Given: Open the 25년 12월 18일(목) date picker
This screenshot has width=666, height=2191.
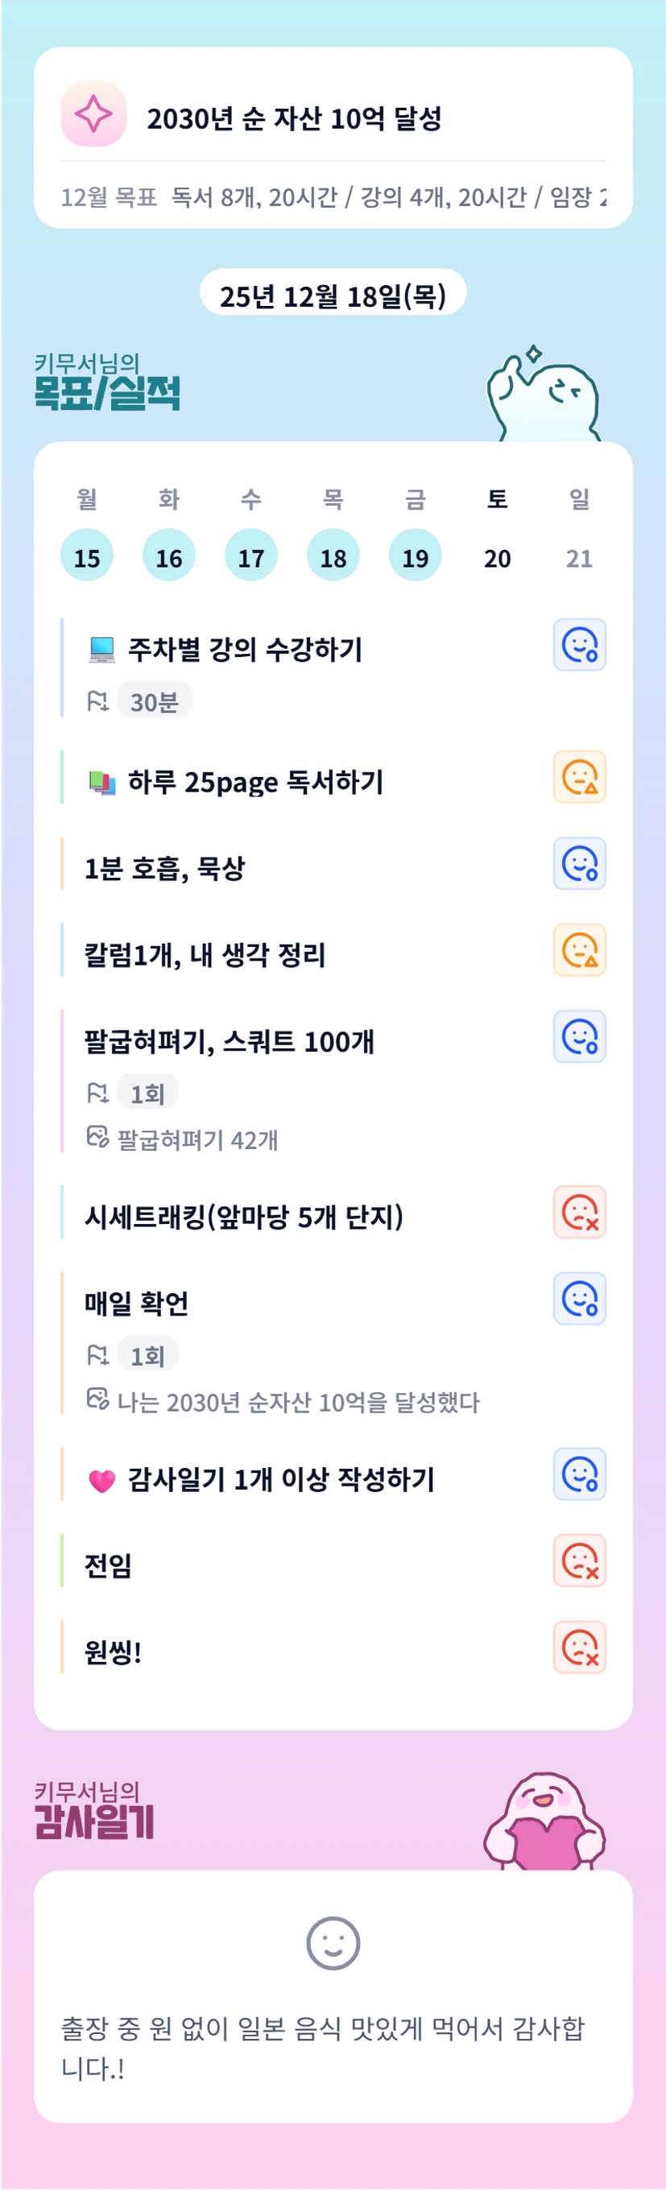Looking at the screenshot, I should [333, 294].
